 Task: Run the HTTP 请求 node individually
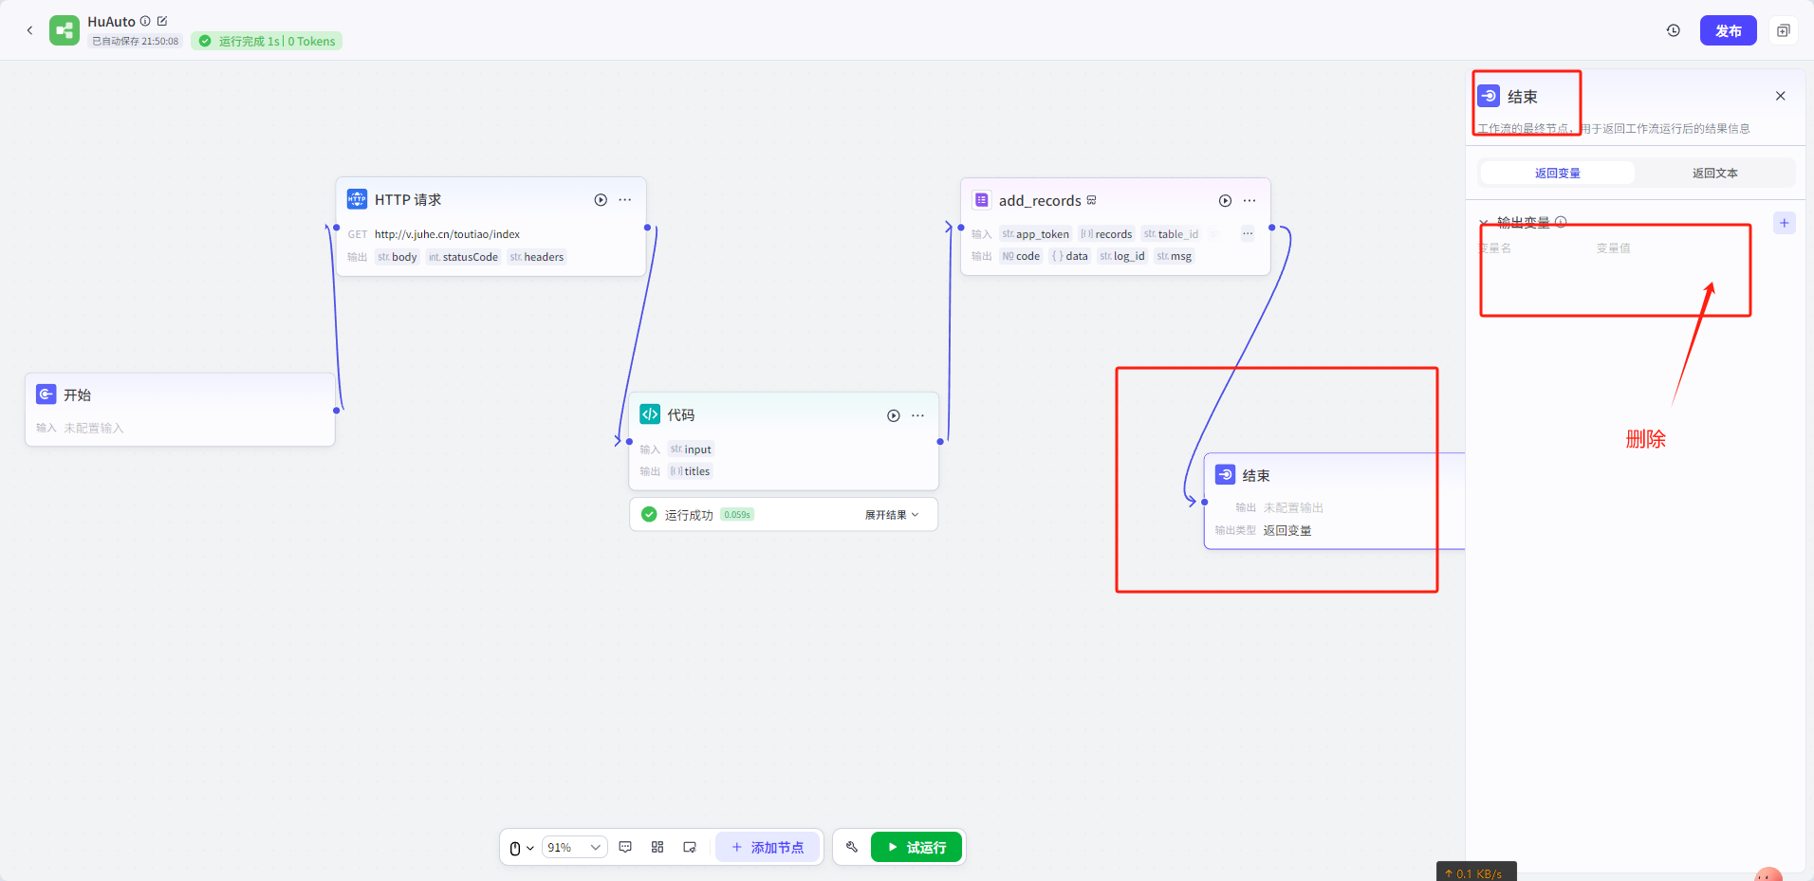coord(601,200)
